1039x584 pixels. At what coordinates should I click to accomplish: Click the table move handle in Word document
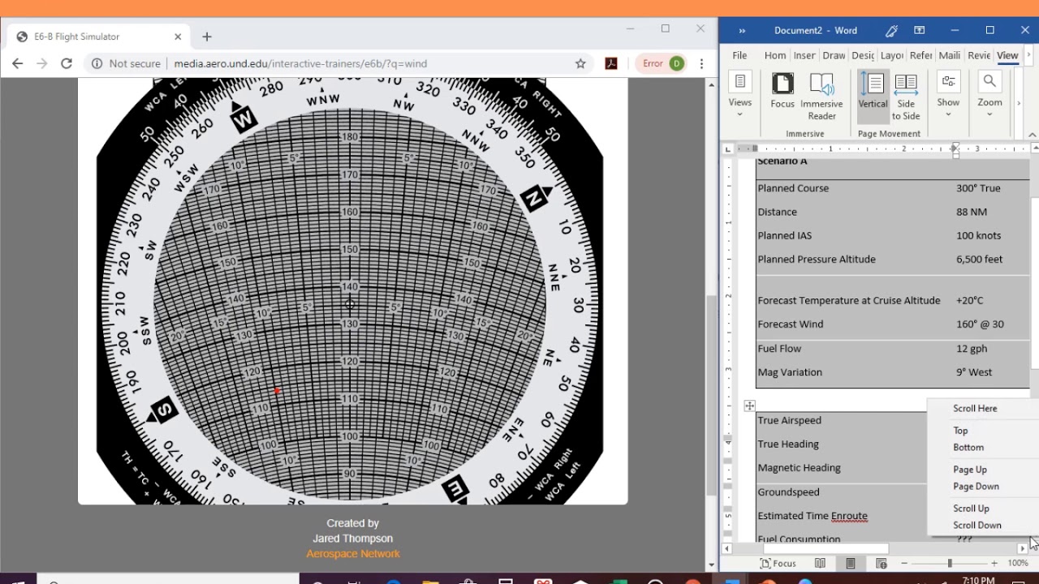pyautogui.click(x=749, y=406)
